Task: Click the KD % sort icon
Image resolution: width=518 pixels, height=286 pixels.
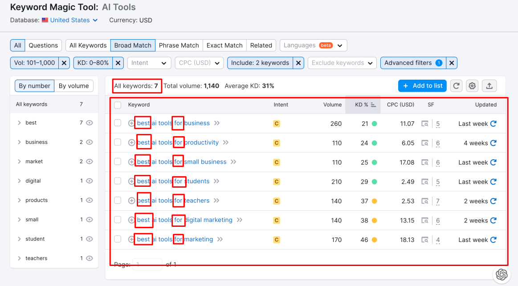Action: [x=373, y=105]
